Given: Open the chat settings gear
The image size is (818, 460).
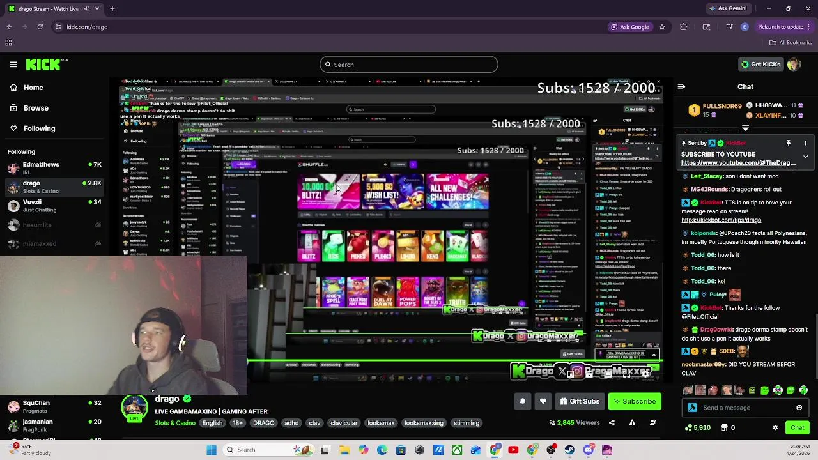Looking at the screenshot, I should tap(775, 428).
